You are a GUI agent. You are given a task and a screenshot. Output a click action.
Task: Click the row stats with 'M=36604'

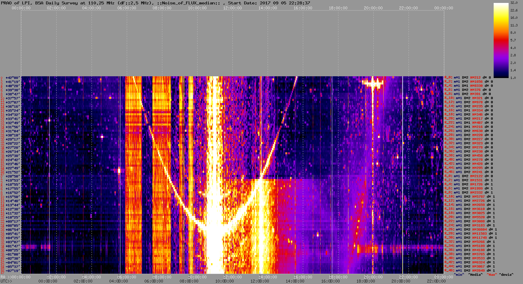[471, 229]
